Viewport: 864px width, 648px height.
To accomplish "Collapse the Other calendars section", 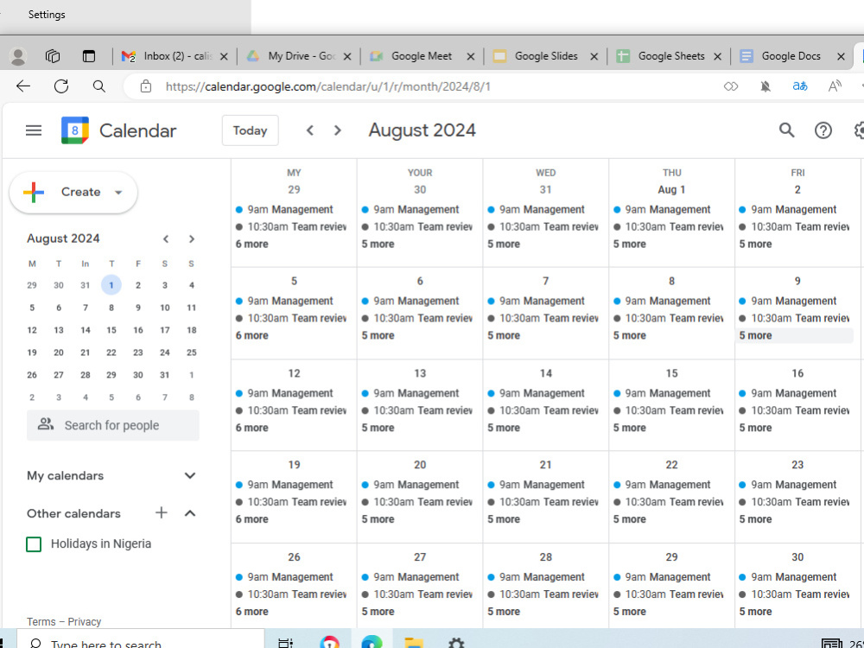I will (190, 513).
